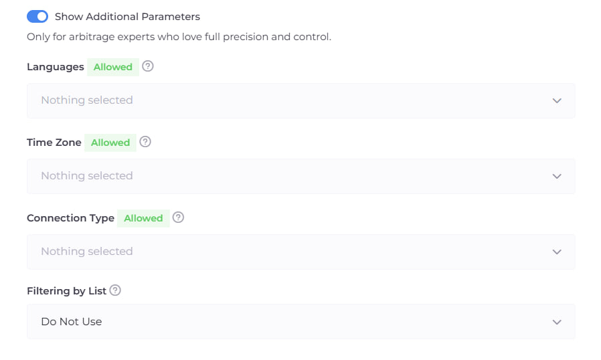Click the chevron arrow in Connection Type dropdown

556,252
